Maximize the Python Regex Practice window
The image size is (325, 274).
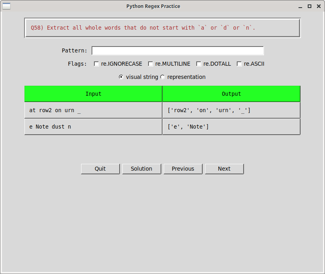pos(309,6)
